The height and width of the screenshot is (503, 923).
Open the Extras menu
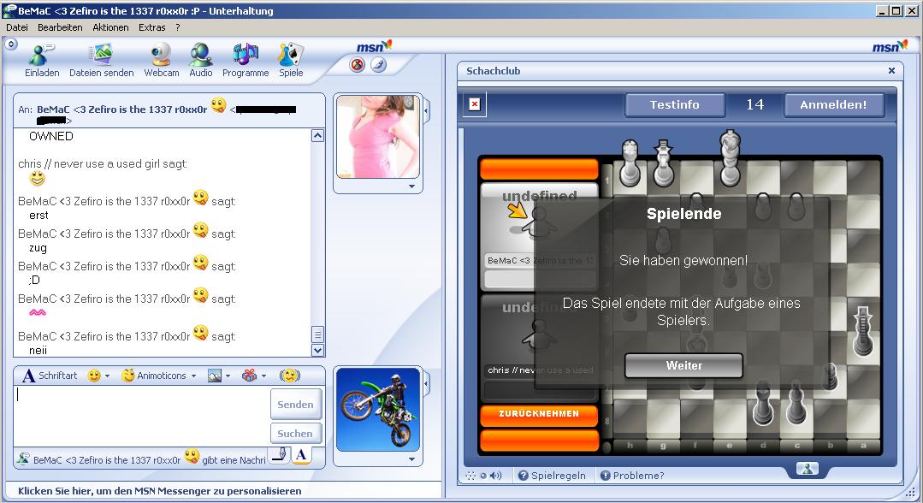(x=152, y=27)
